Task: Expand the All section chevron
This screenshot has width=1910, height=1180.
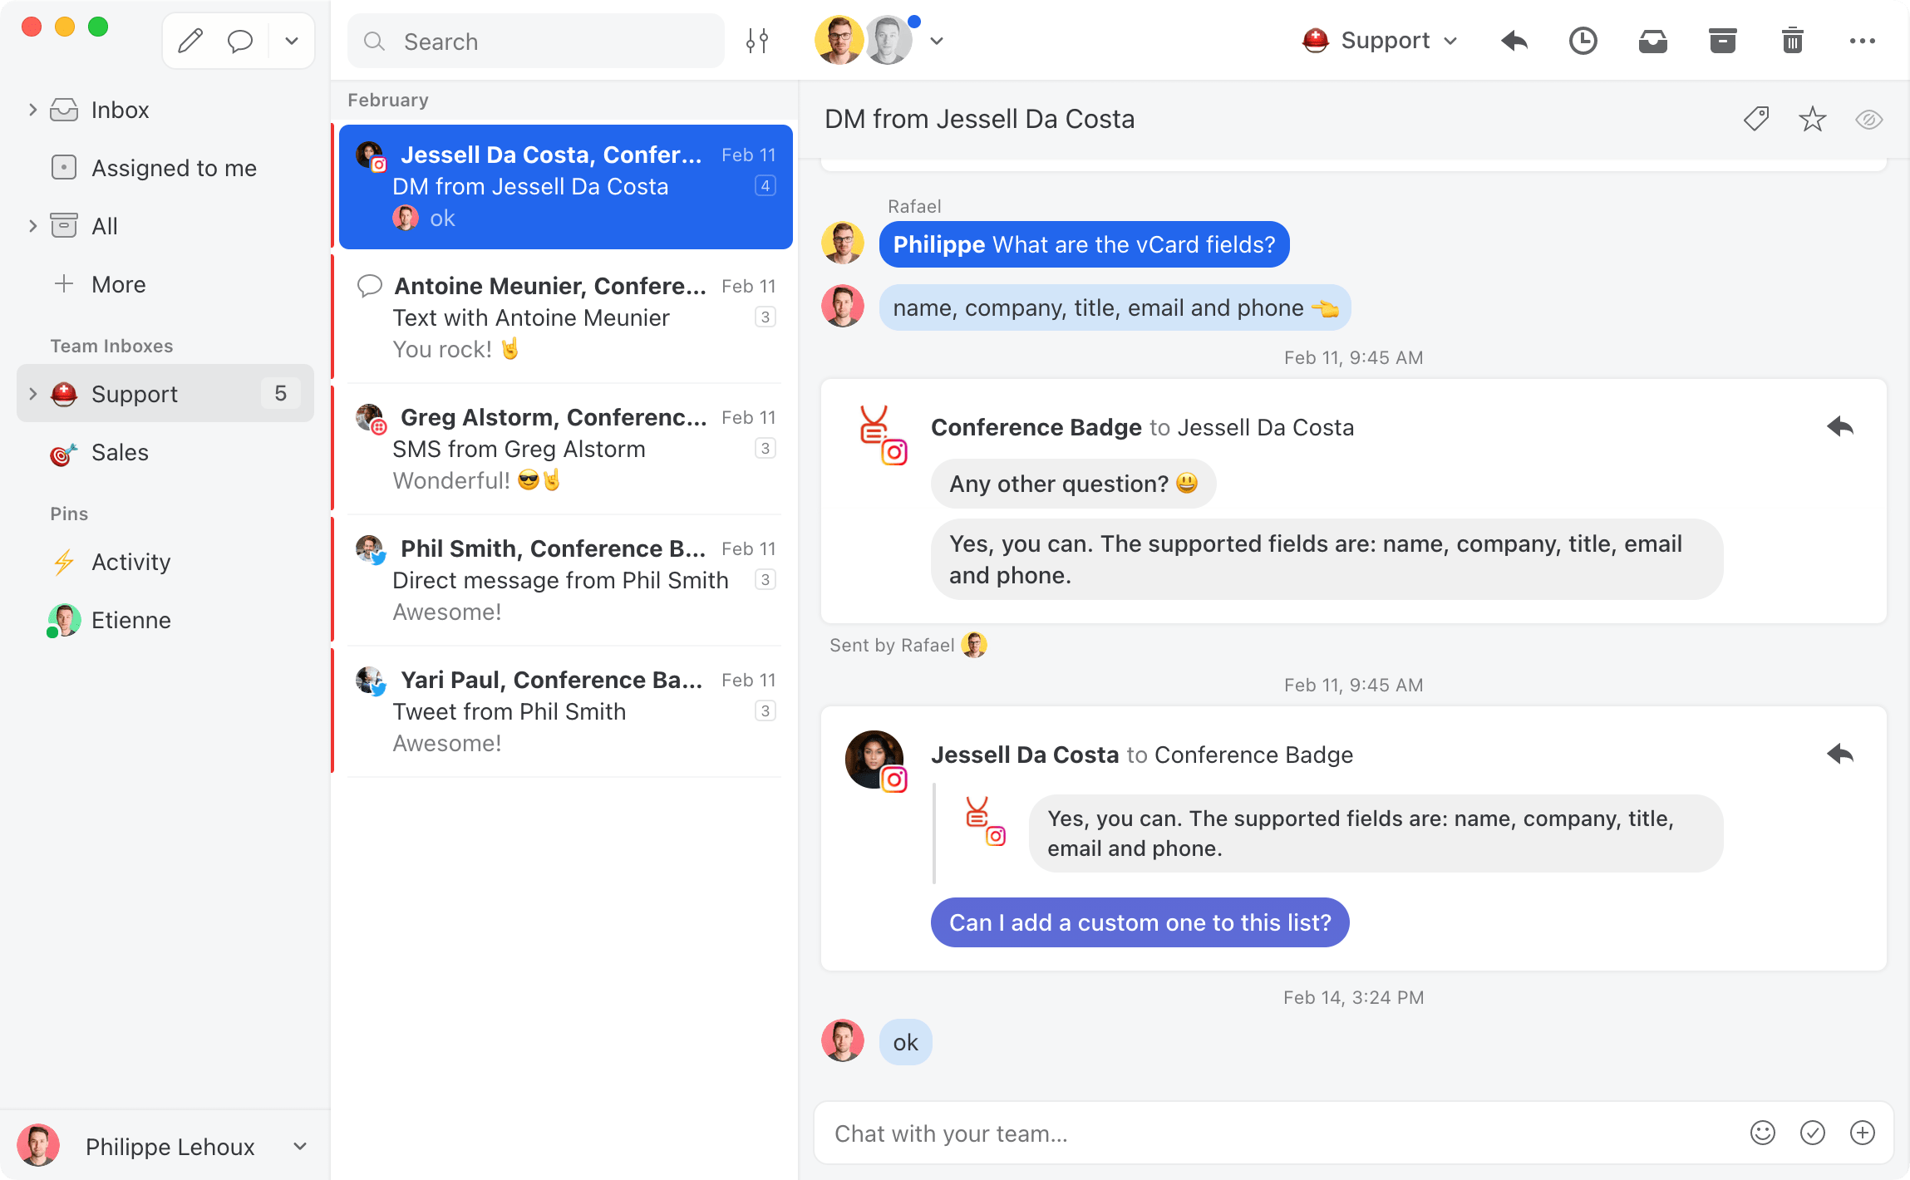Action: click(32, 226)
